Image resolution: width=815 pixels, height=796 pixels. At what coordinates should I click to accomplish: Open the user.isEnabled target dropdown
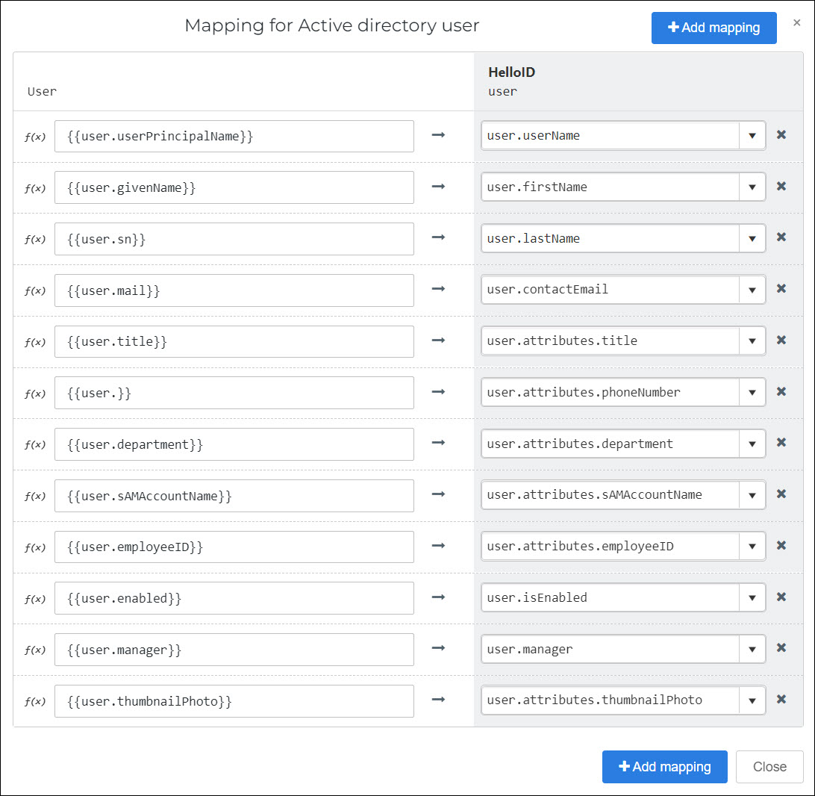[x=752, y=598]
